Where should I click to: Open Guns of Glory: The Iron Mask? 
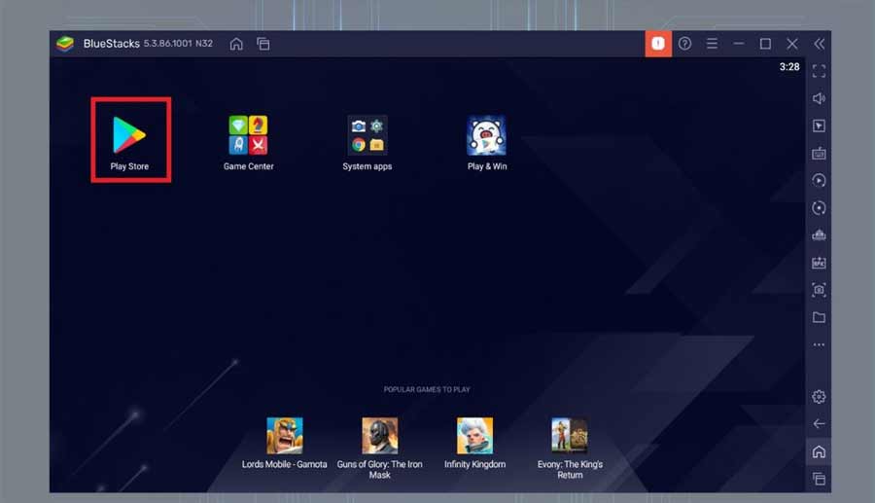point(379,436)
